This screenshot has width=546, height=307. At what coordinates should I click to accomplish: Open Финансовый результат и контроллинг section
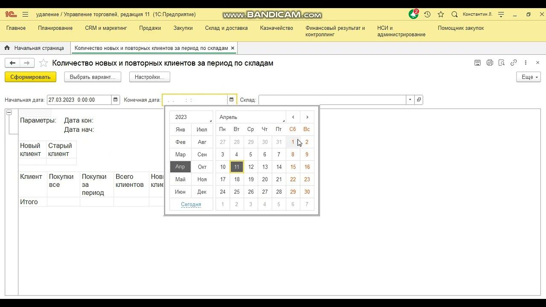335,31
